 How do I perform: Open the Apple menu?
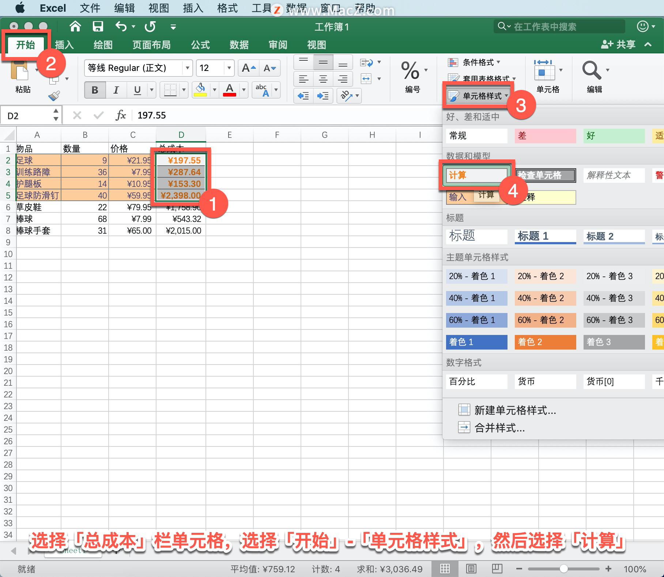point(20,8)
